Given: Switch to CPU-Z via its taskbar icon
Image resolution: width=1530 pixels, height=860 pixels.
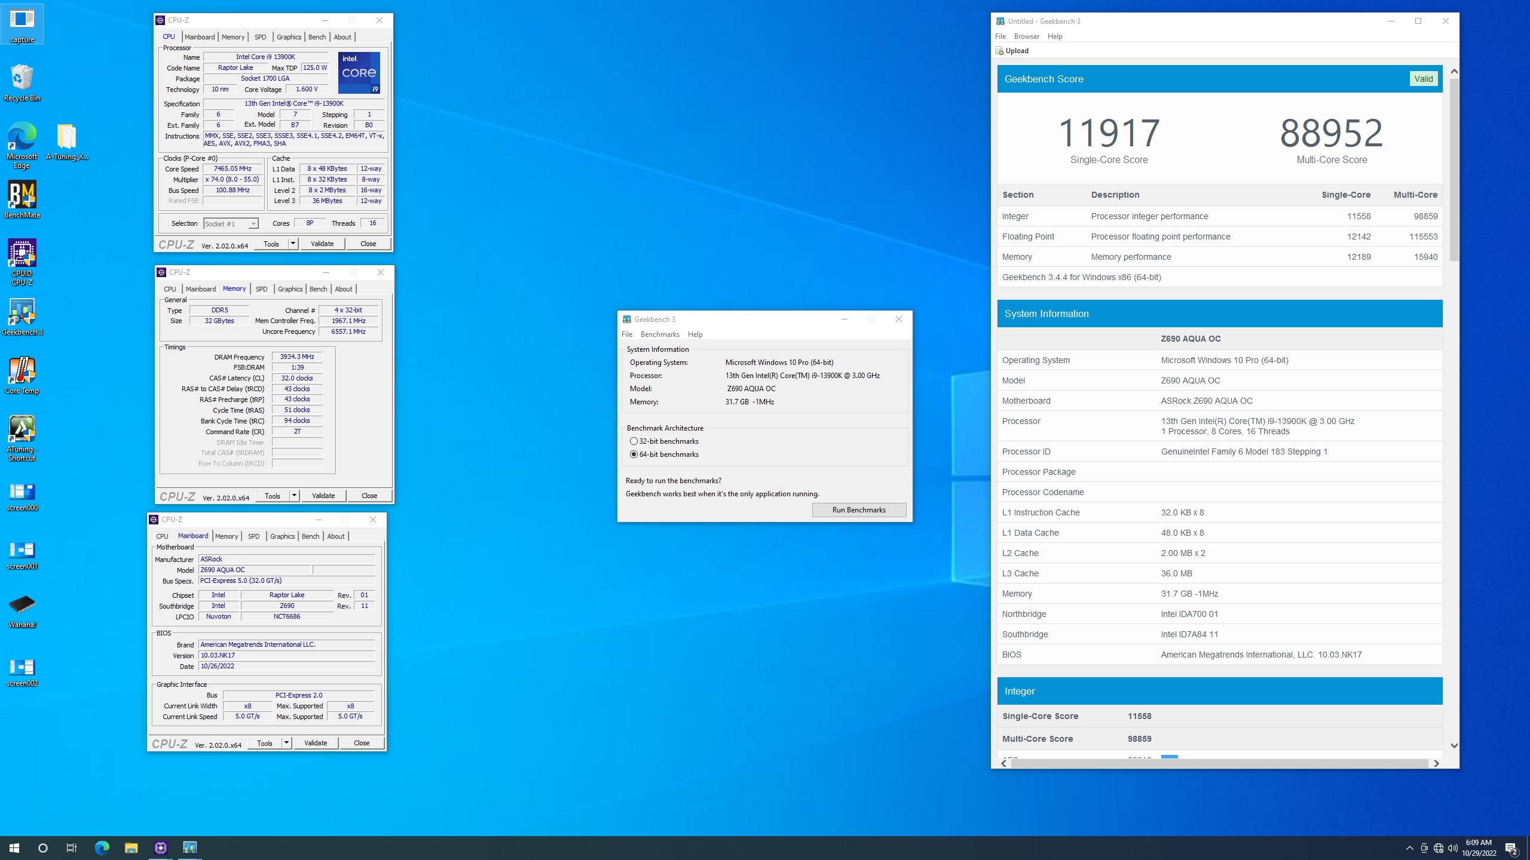Looking at the screenshot, I should [x=160, y=847].
